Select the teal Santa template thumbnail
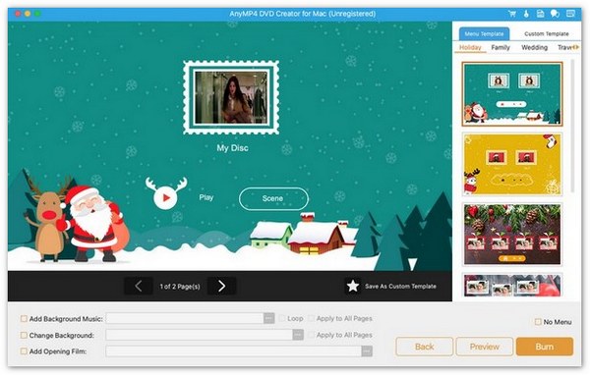 (x=512, y=93)
